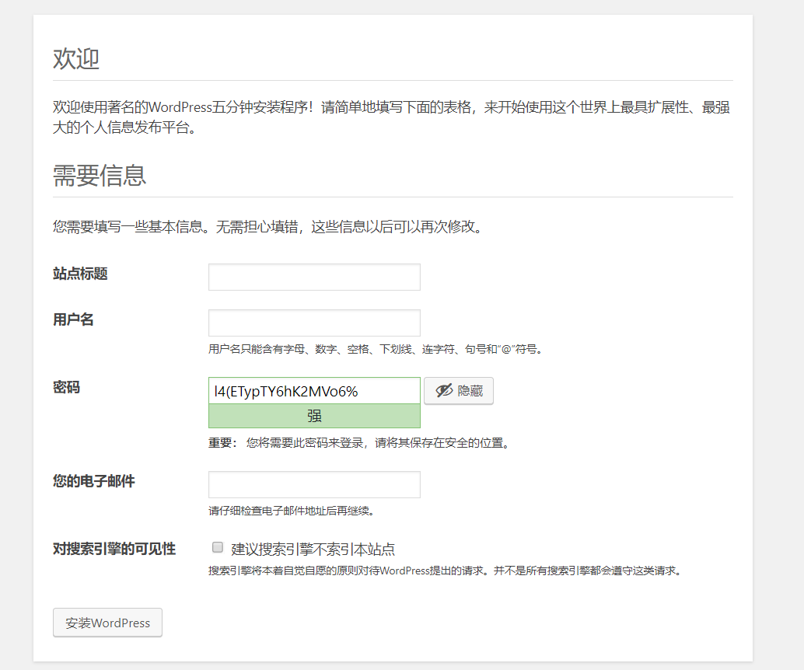Click the username rules hint text
Image resolution: width=804 pixels, height=670 pixels.
coord(373,349)
